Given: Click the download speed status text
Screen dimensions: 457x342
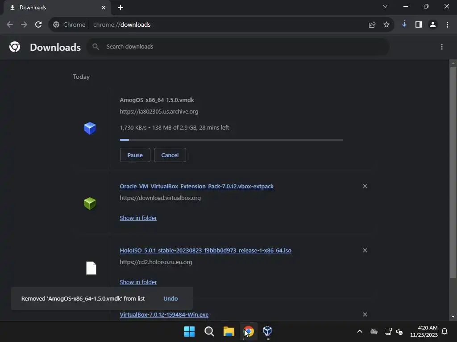Looking at the screenshot, I should point(174,128).
